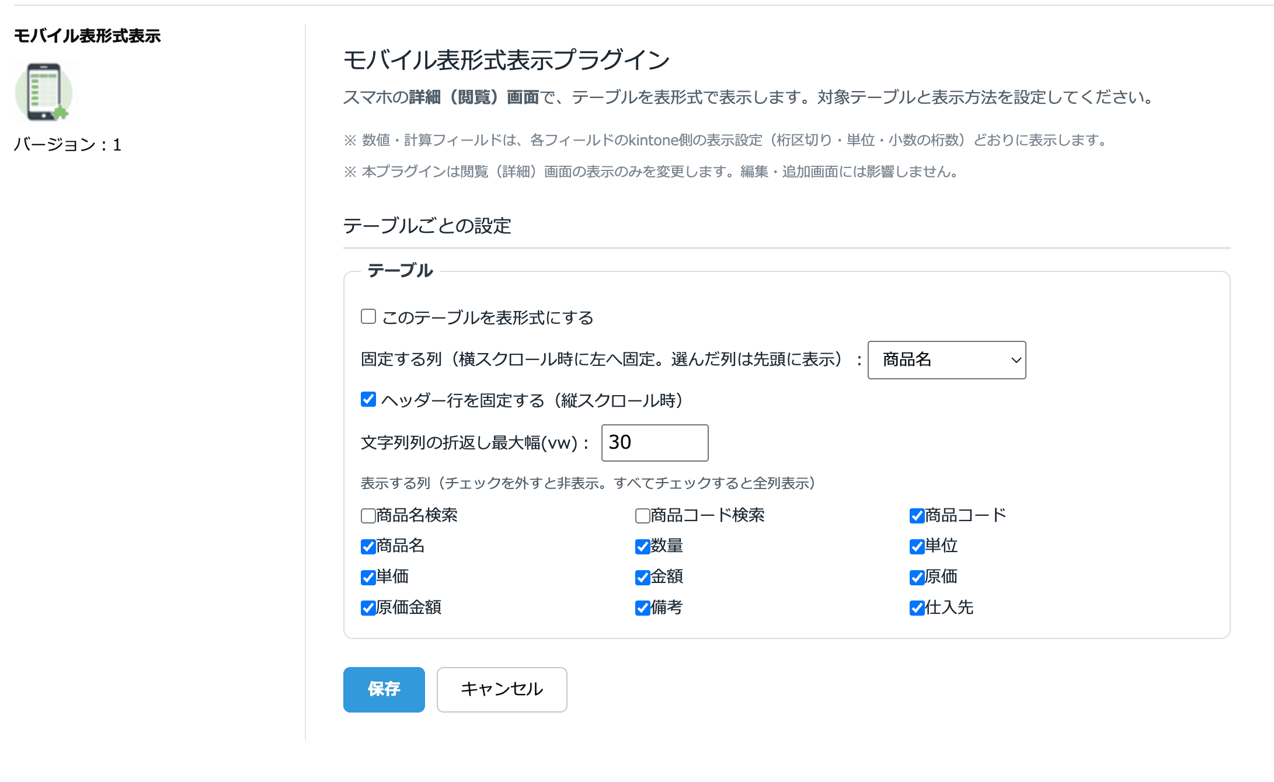Uncheck the 金額 column checkbox
The width and height of the screenshot is (1274, 782).
coord(643,578)
